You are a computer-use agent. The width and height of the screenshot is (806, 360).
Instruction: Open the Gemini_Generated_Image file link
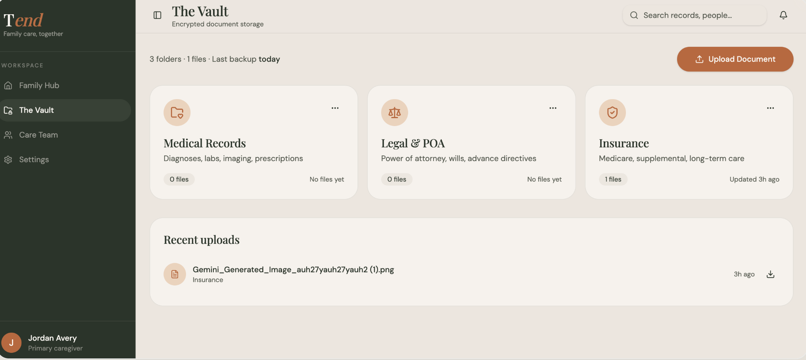293,270
